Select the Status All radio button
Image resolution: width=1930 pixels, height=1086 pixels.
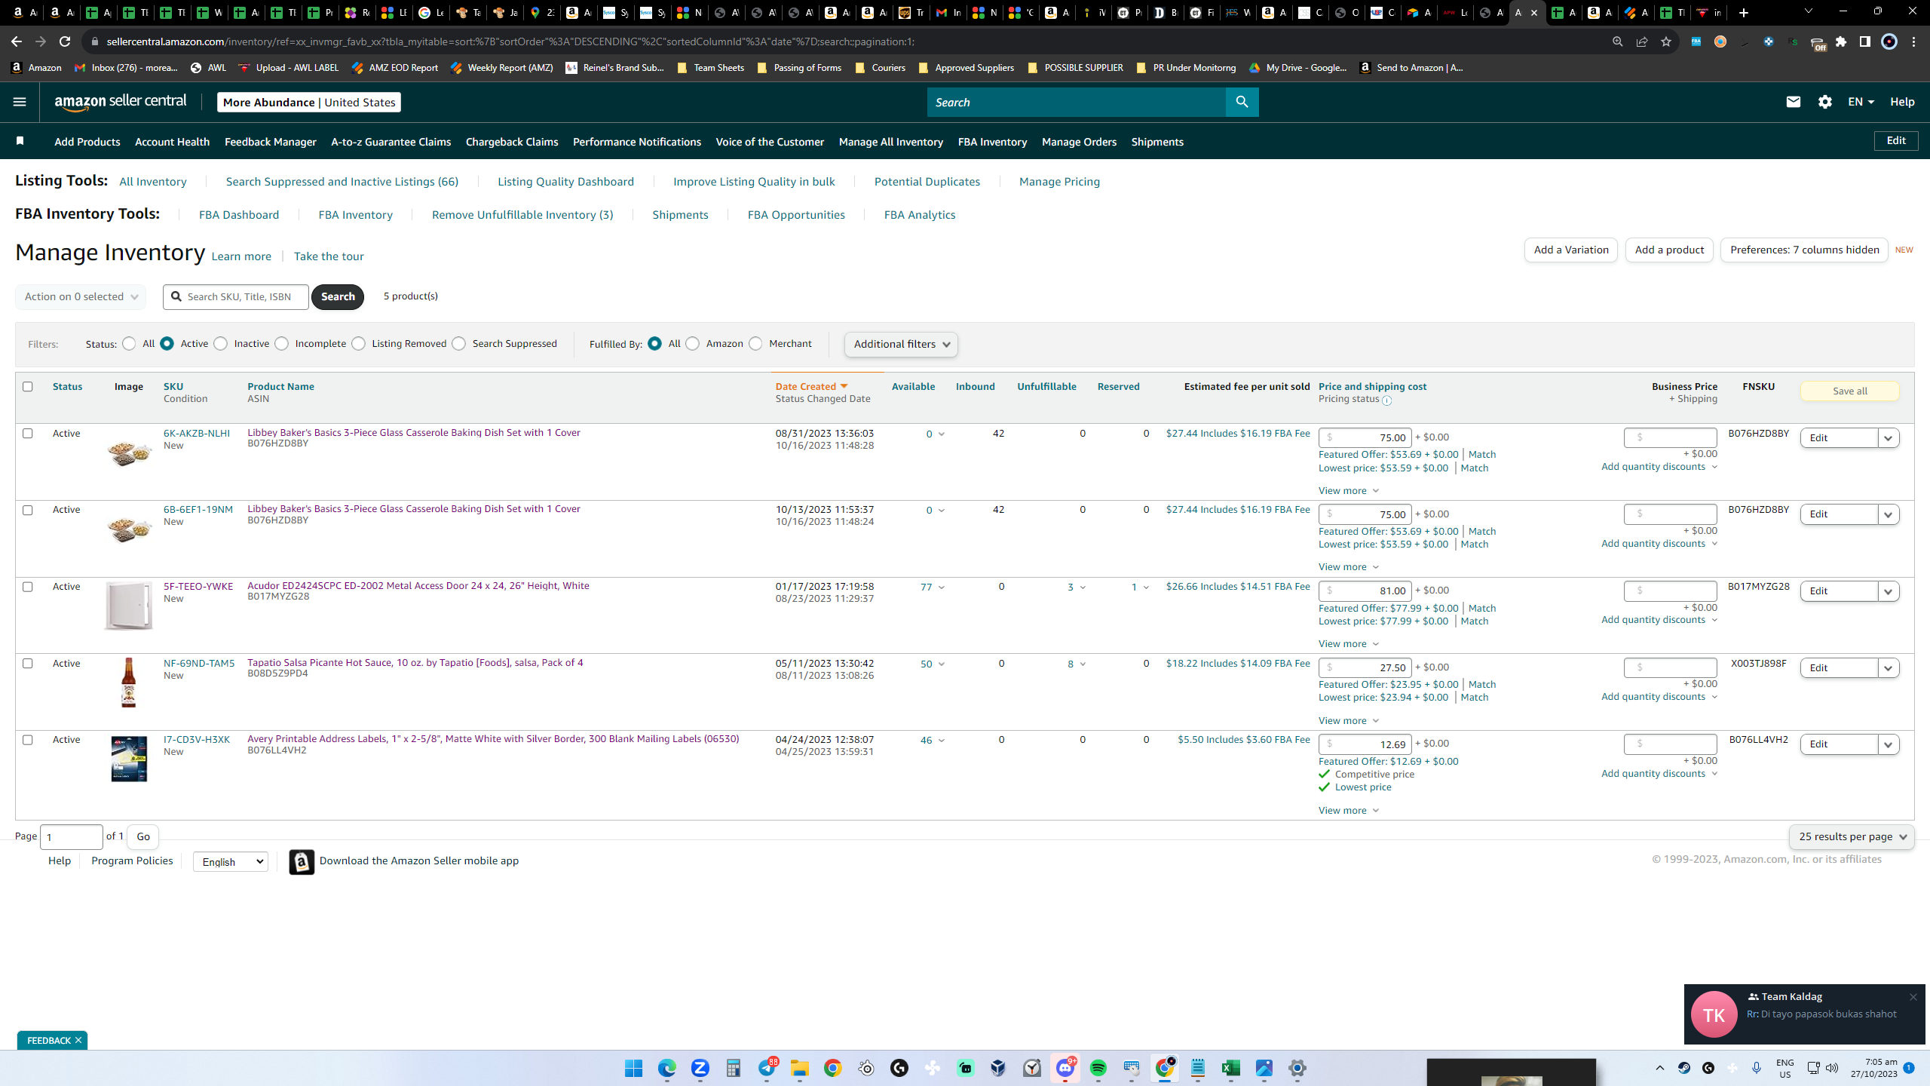click(x=129, y=344)
